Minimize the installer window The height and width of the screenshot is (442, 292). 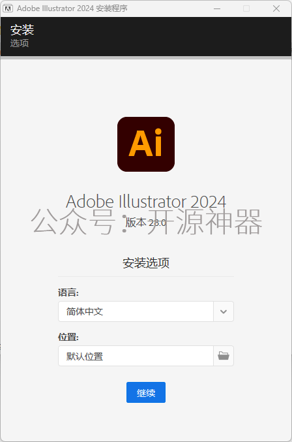(x=217, y=8)
